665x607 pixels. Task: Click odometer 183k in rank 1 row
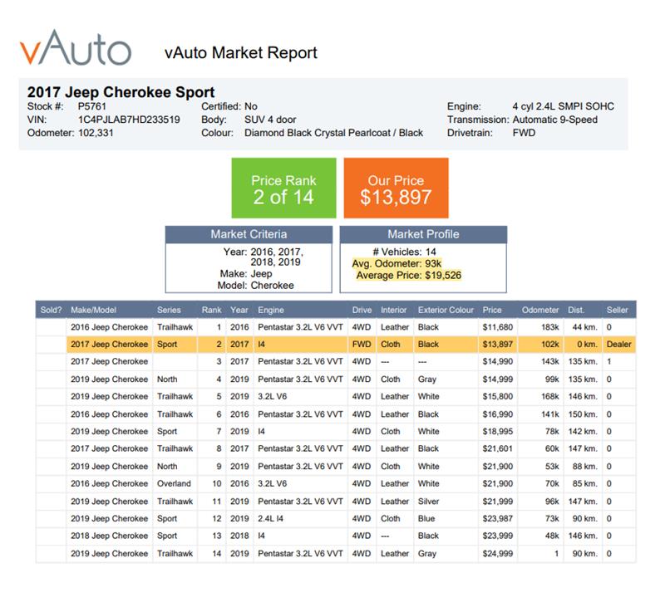coord(550,327)
